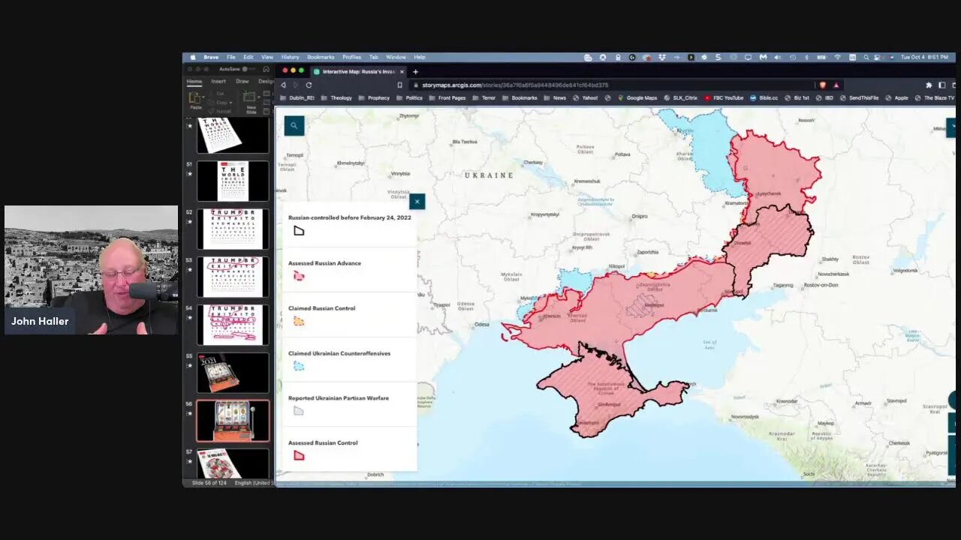Screen dimensions: 961x540
Task: Click the Wi-Fi status icon in menu bar
Action: click(838, 57)
